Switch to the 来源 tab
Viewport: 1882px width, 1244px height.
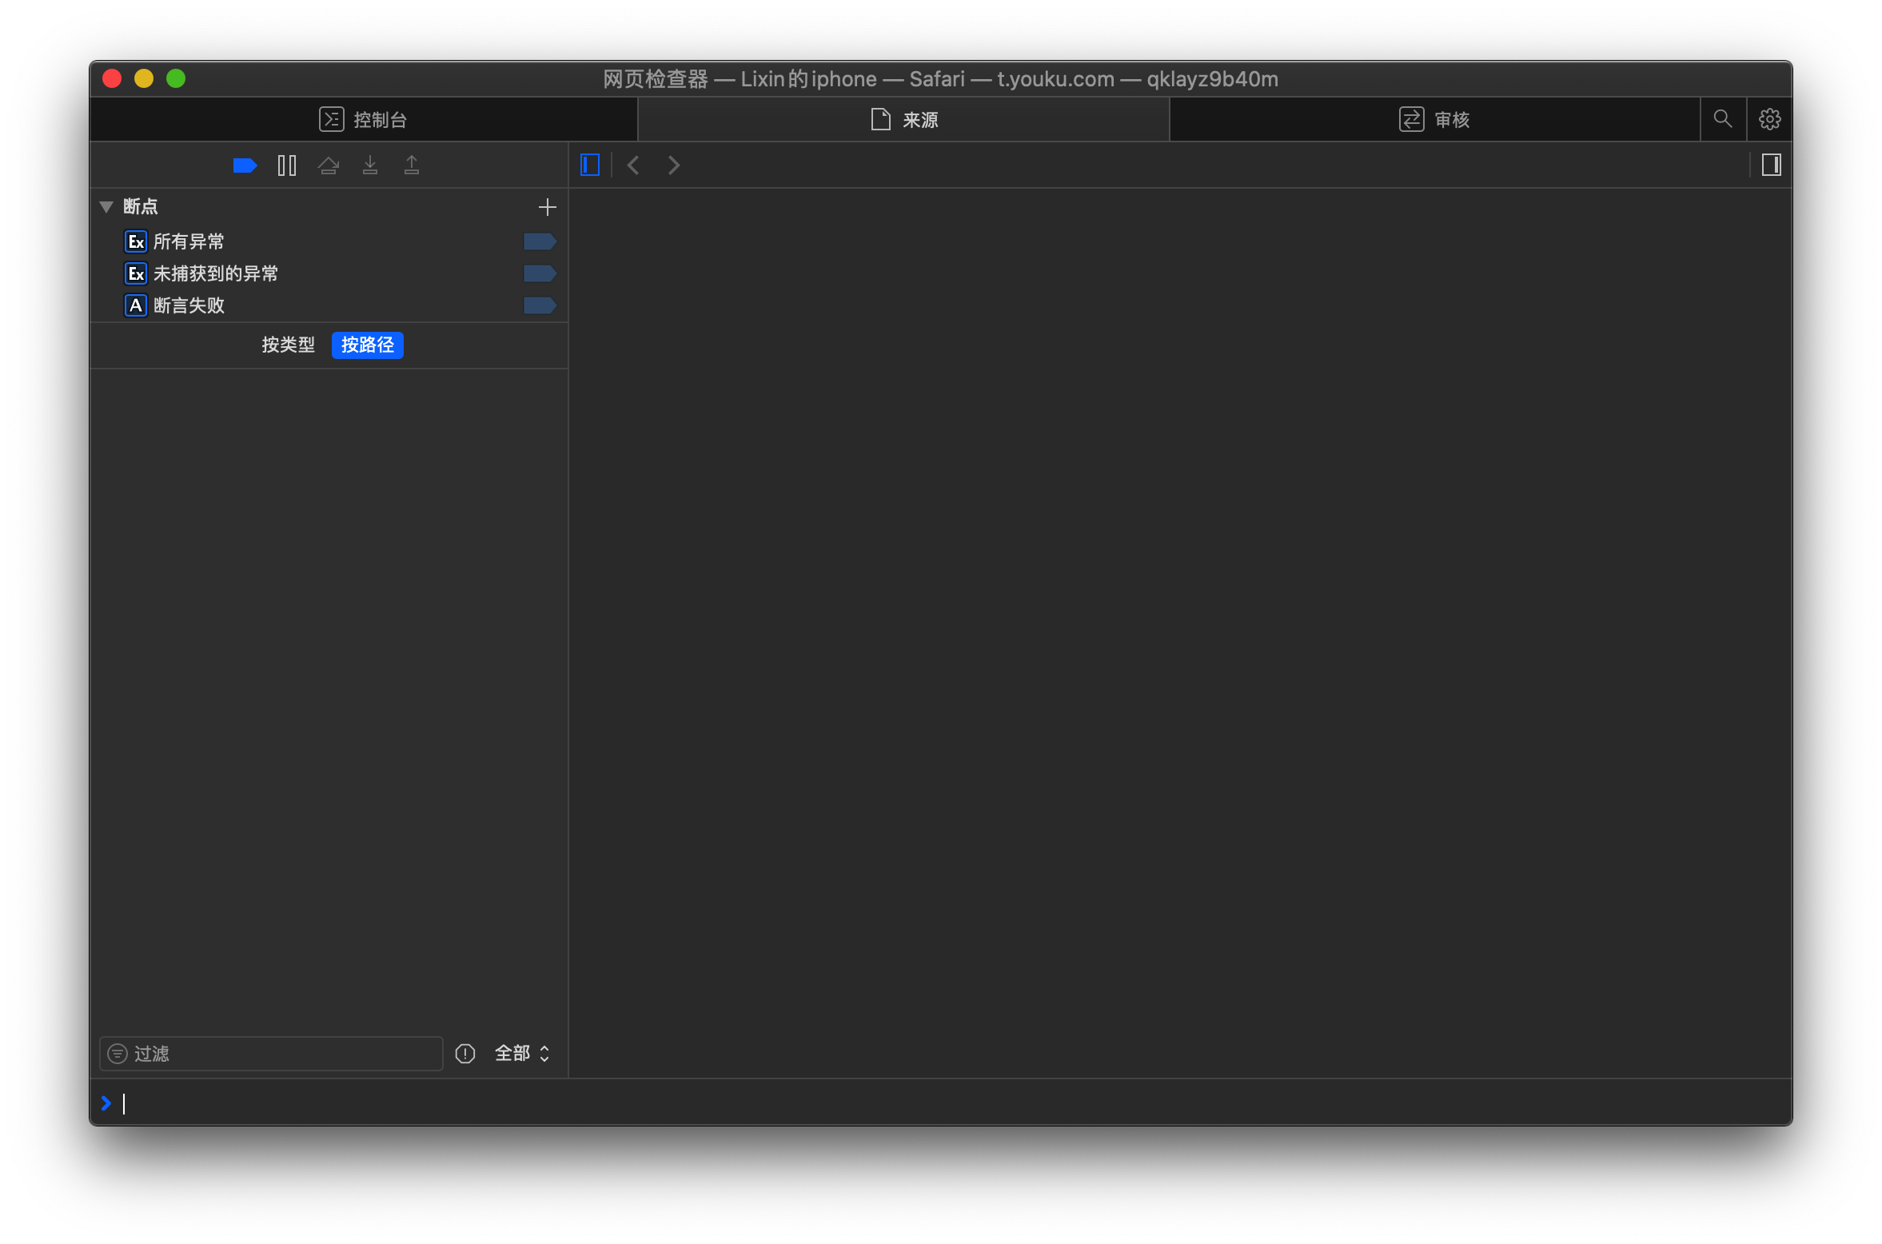click(903, 120)
